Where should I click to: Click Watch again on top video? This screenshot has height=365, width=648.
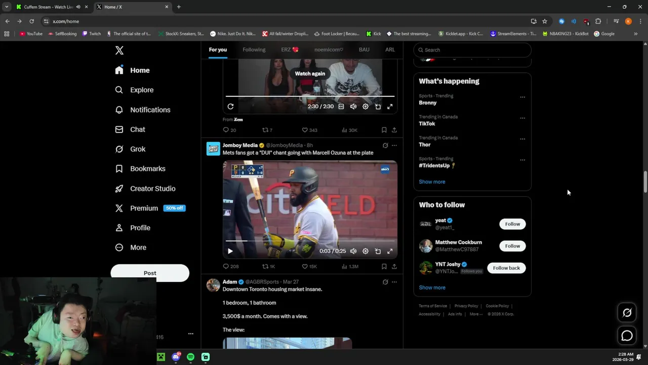(310, 74)
